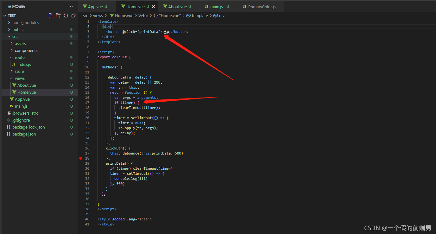Switch to the App.vue tab
Image resolution: width=436 pixels, height=234 pixels.
pos(97,7)
